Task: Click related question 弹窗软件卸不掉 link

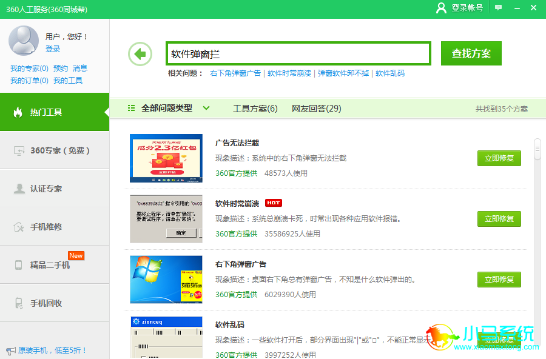Action: [x=343, y=73]
